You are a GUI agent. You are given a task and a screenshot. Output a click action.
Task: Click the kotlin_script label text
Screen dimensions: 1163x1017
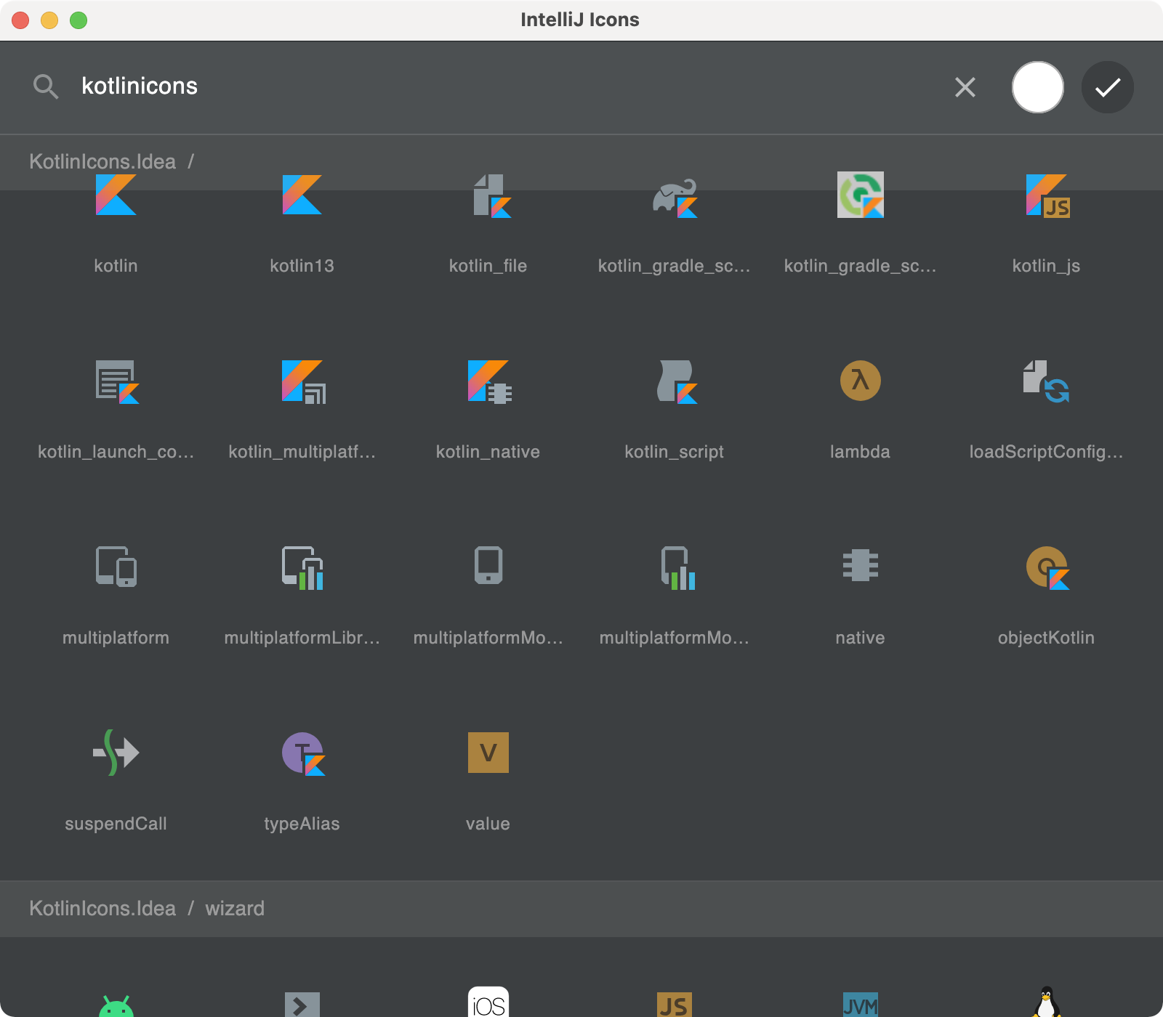click(674, 452)
